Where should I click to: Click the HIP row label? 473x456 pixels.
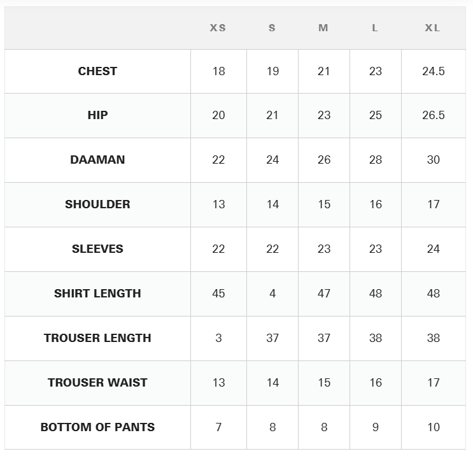pyautogui.click(x=97, y=115)
